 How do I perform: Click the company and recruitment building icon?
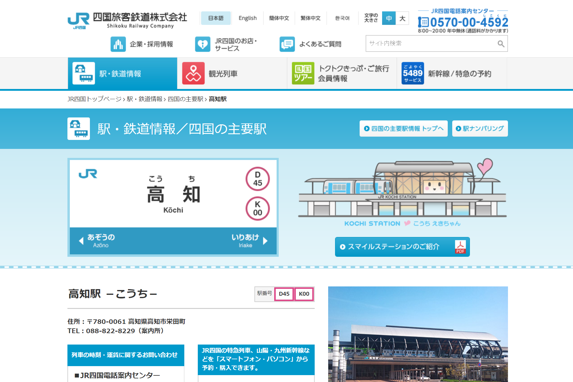118,44
